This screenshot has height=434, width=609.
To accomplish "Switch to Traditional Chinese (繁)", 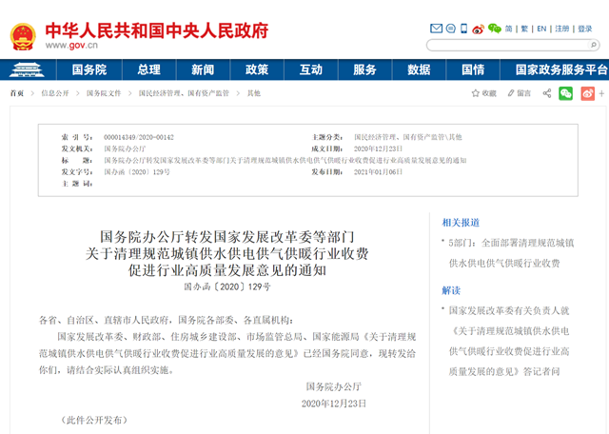I will click(524, 29).
